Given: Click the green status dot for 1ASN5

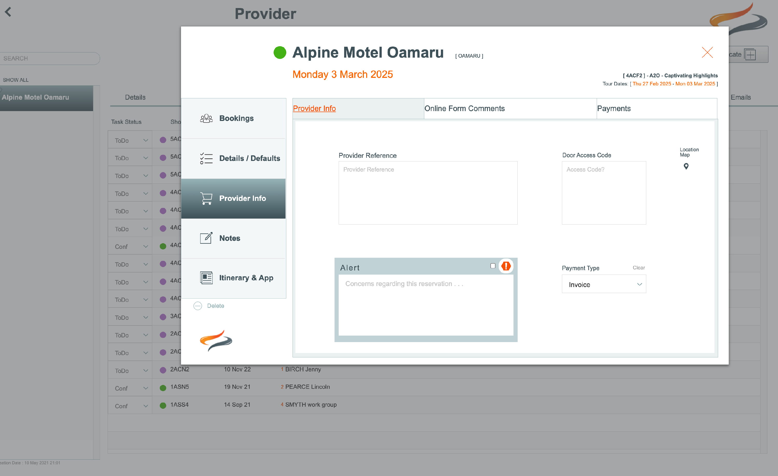Looking at the screenshot, I should click(163, 388).
